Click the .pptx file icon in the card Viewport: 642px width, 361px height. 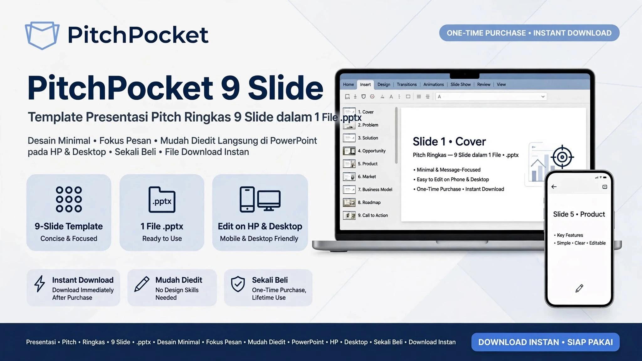tap(162, 200)
